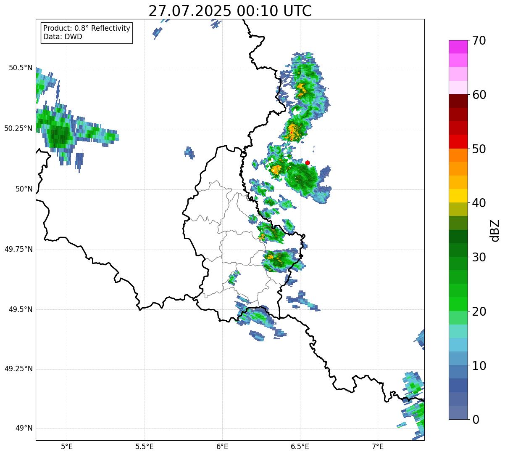Click the 'dBZ' colorbar axis label
Screen dimensions: 505x455
(495, 230)
